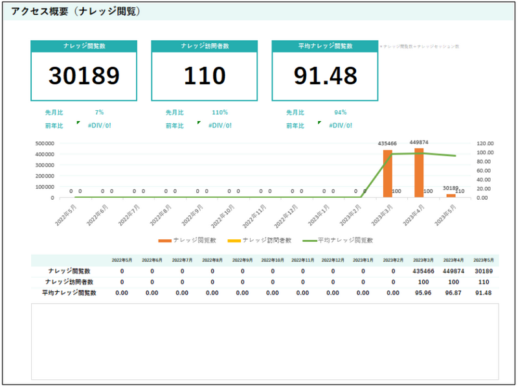Select the green 平均ナレッジ閲覧数 legend line
Screen dimensions: 518x387
[337, 240]
